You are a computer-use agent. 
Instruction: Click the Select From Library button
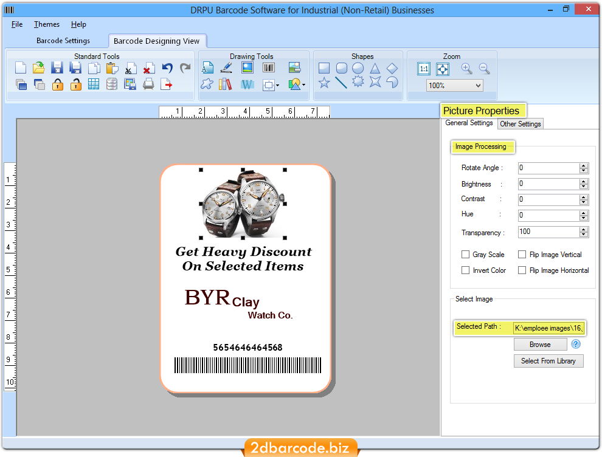tap(548, 361)
